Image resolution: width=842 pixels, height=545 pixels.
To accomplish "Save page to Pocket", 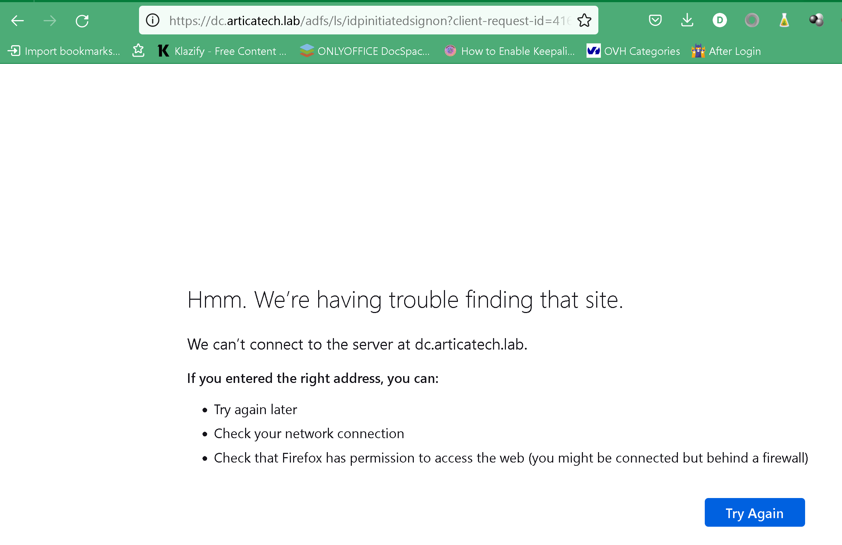I will tap(655, 20).
